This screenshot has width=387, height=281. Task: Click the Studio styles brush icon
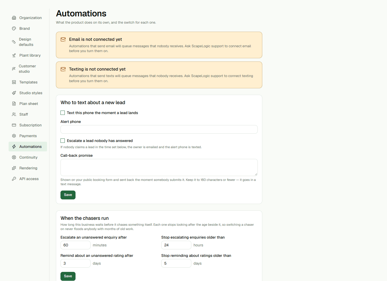(14, 93)
